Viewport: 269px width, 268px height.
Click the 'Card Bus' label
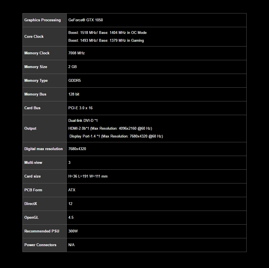[32, 108]
